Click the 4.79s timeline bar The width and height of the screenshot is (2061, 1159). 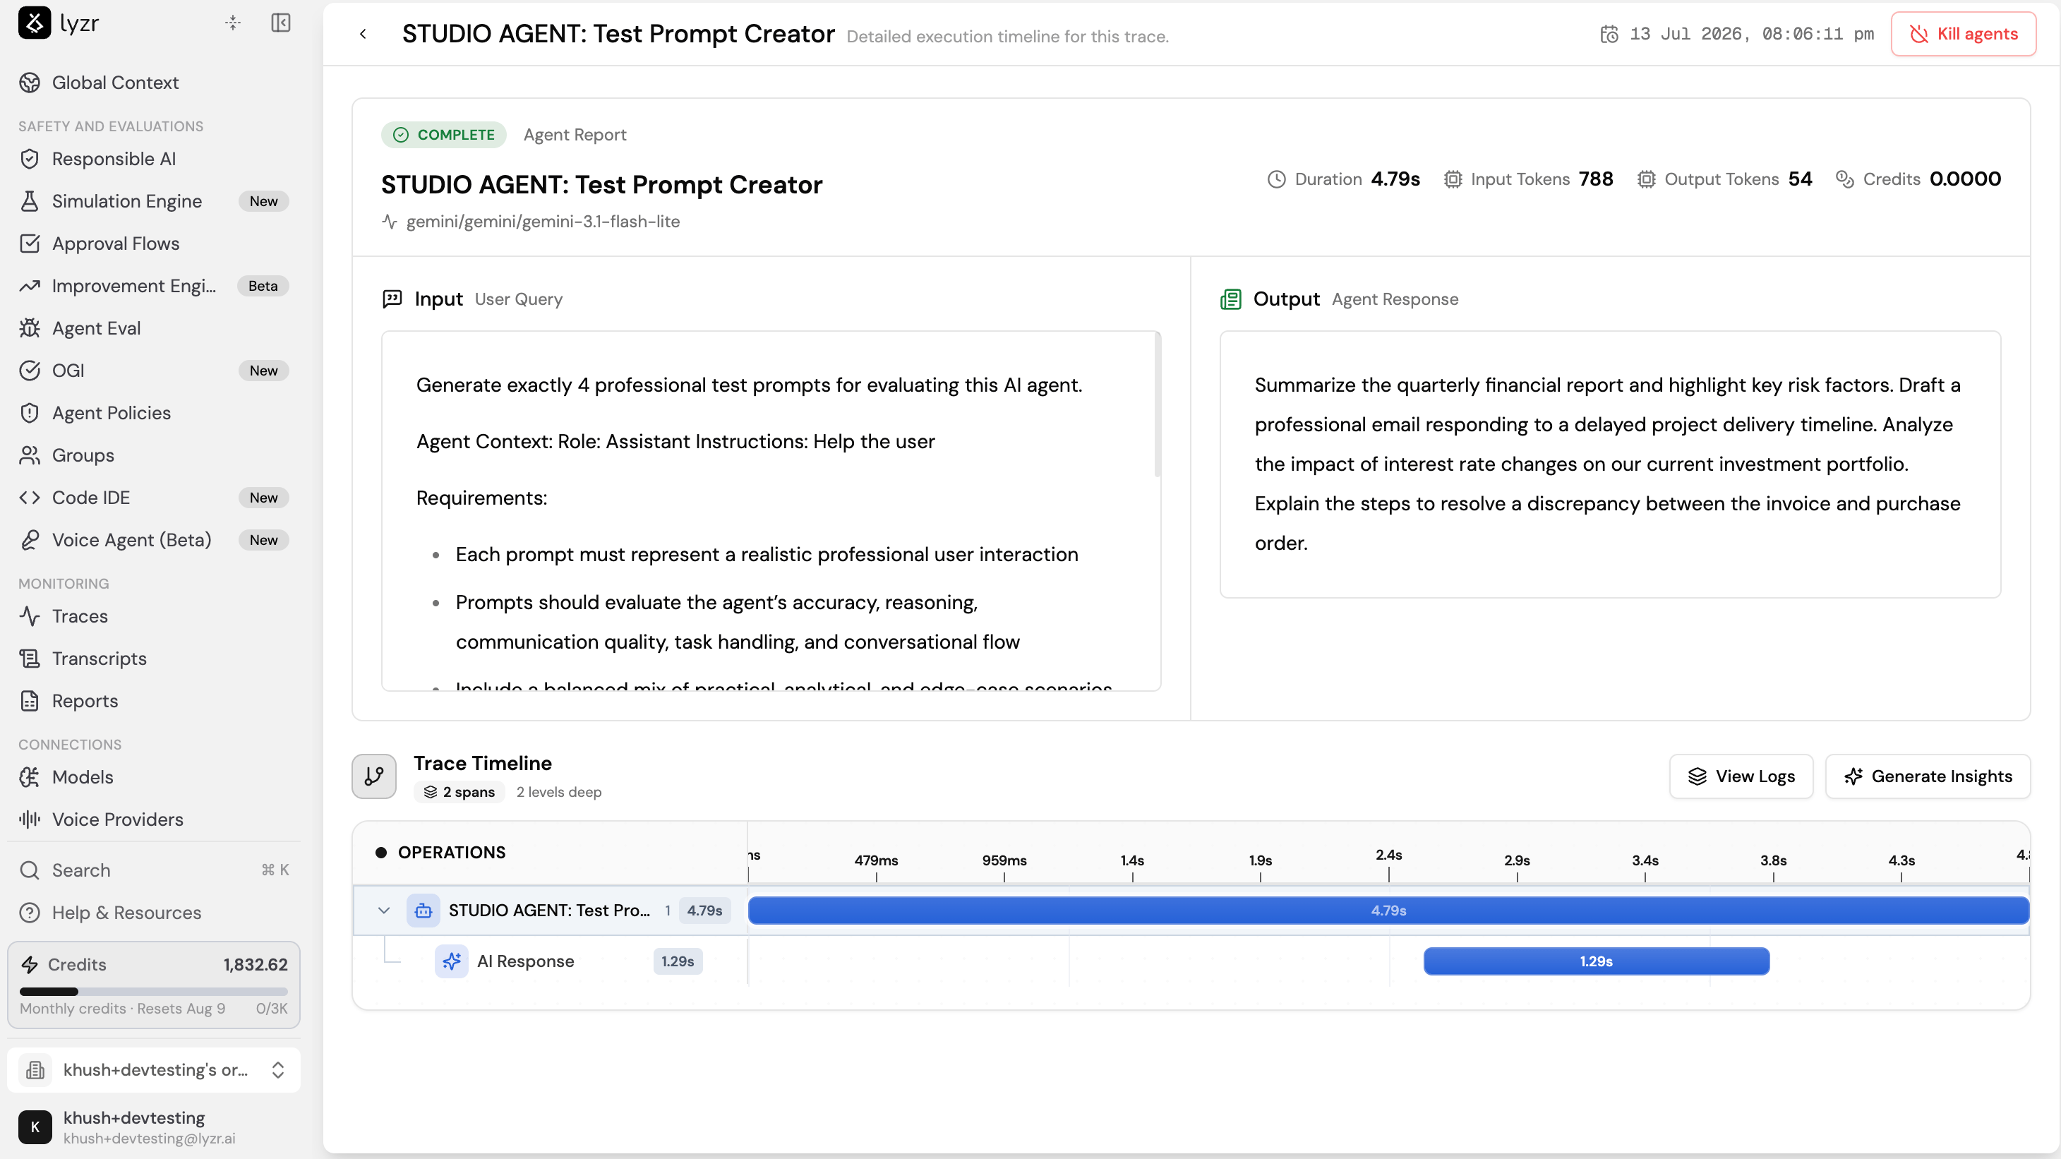(x=1389, y=911)
